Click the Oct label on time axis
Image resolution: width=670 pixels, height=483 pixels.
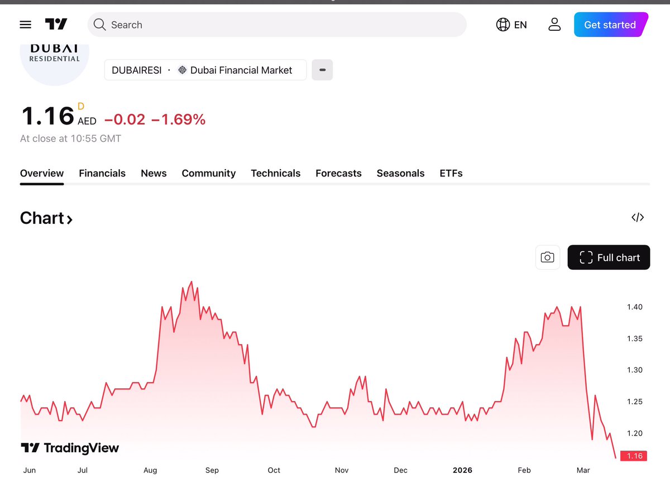pyautogui.click(x=274, y=470)
